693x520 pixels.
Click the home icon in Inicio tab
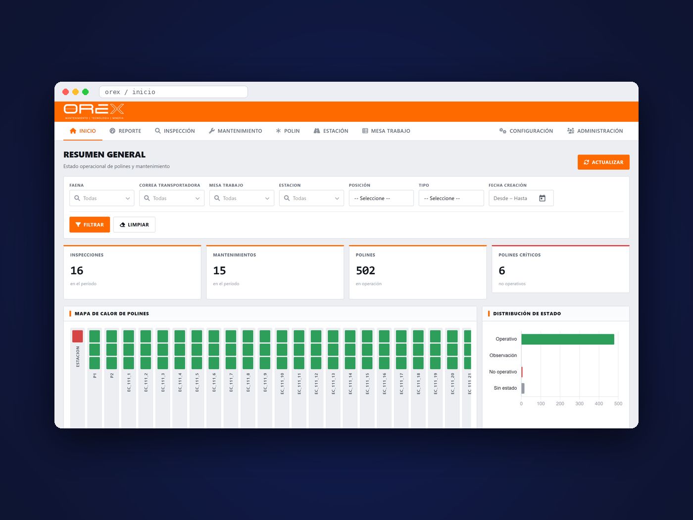tap(73, 131)
